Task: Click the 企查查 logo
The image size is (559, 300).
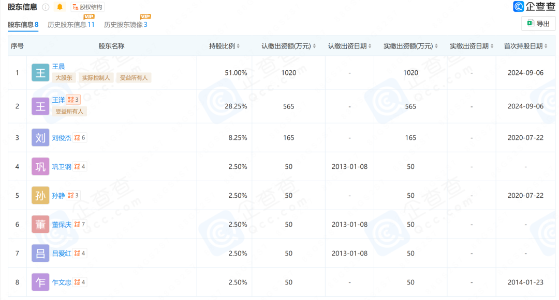Action: point(534,7)
